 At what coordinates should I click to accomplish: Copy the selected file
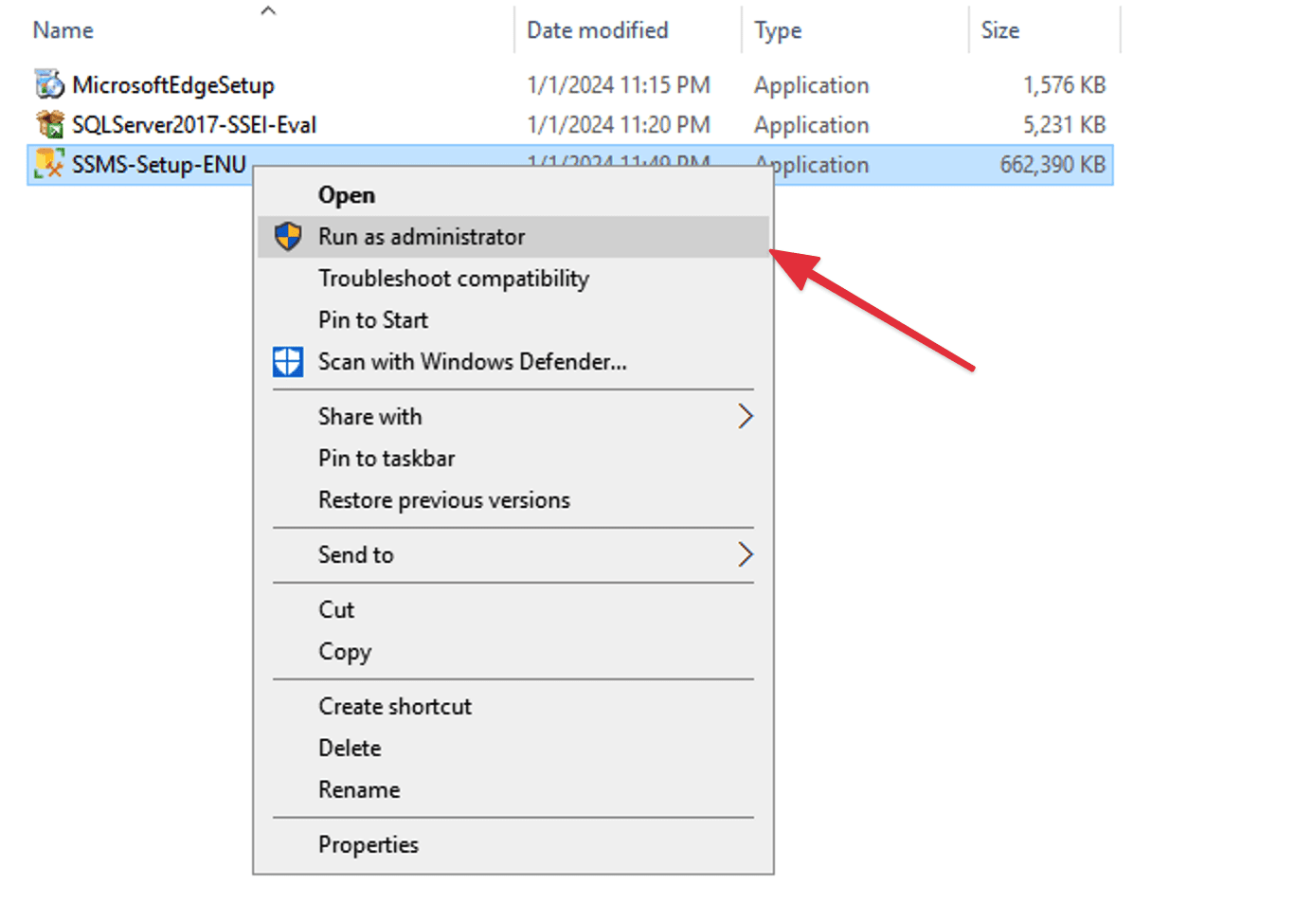pos(344,652)
